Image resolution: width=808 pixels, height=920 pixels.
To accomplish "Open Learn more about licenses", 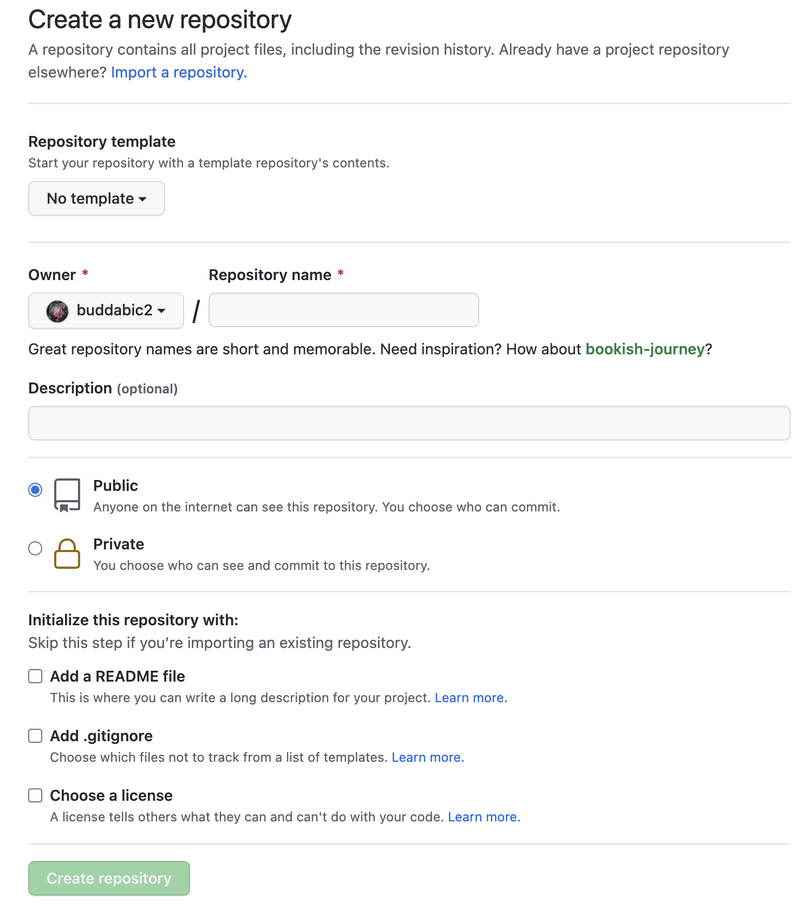I will pos(484,817).
